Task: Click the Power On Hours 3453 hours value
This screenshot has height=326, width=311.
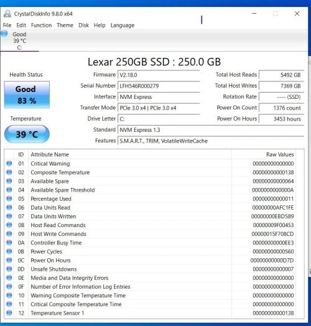Action: (x=282, y=119)
